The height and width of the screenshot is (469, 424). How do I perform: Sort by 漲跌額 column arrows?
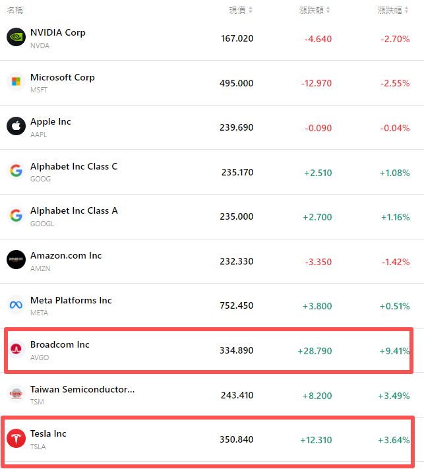(328, 10)
